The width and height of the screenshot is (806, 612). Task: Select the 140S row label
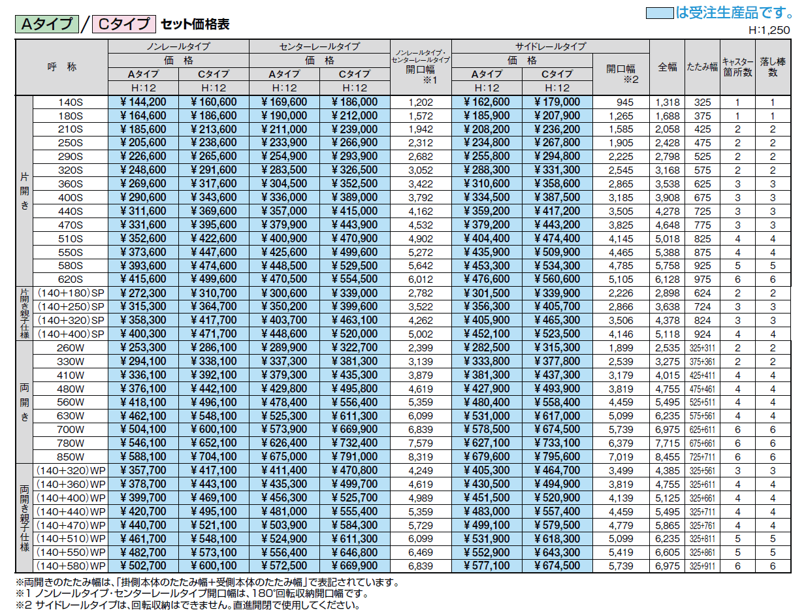click(70, 103)
